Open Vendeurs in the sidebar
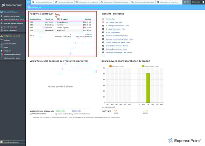Viewport: 205px width, 146px height. click(7, 40)
